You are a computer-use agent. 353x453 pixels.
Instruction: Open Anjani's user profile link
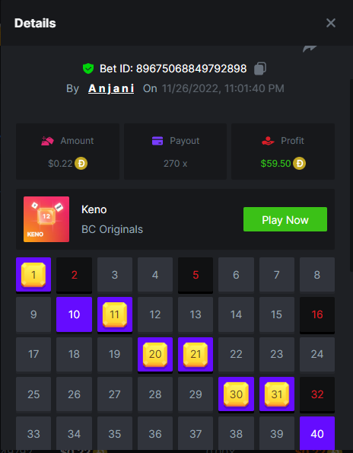(111, 88)
